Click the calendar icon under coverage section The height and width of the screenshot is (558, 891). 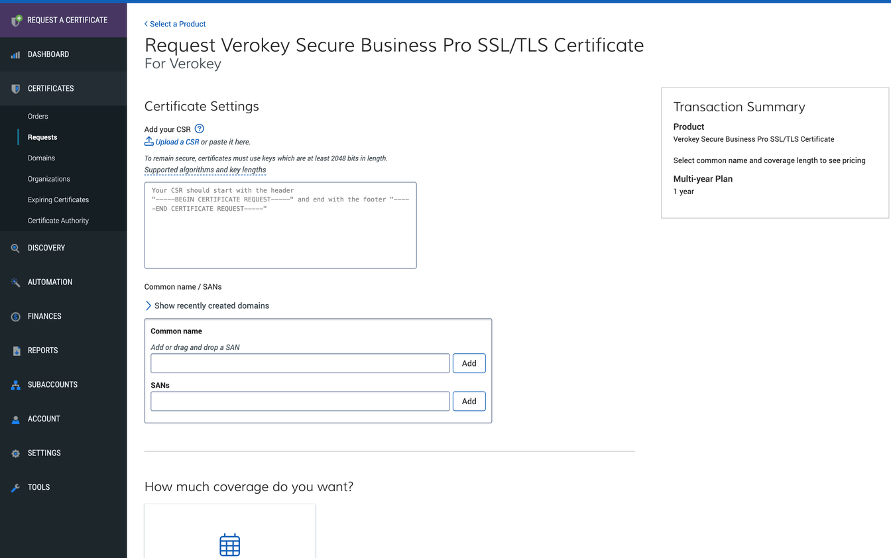[229, 544]
